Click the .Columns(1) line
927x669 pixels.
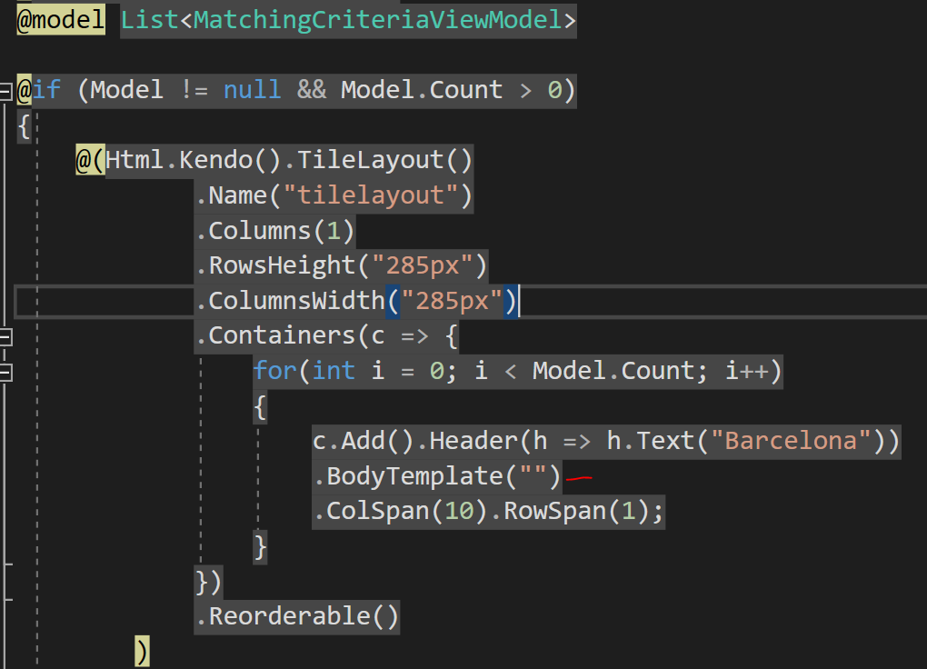tap(274, 231)
